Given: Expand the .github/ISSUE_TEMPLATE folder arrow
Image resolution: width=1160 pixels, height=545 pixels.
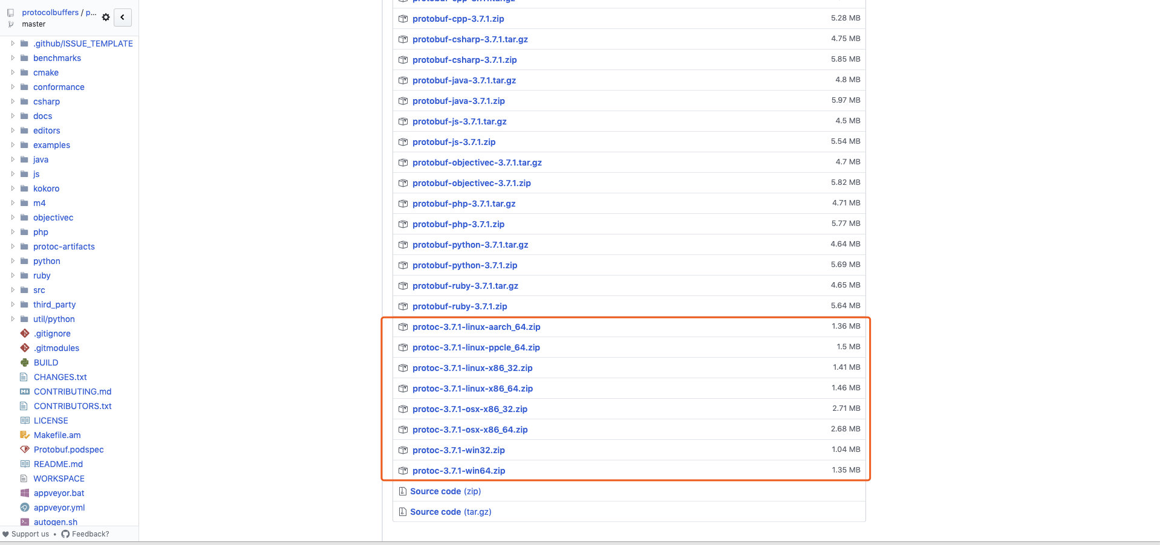Looking at the screenshot, I should click(13, 44).
